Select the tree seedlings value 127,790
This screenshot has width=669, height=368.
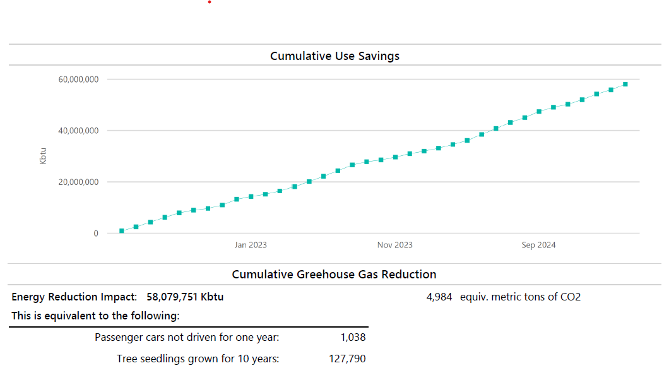(x=347, y=359)
